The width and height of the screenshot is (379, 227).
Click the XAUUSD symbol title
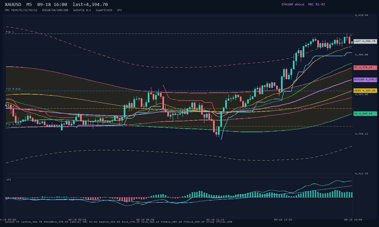13,5
